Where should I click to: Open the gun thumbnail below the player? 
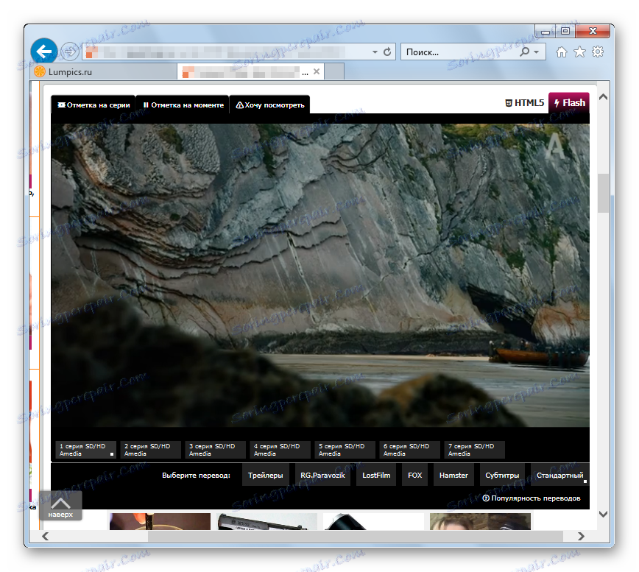[x=267, y=521]
